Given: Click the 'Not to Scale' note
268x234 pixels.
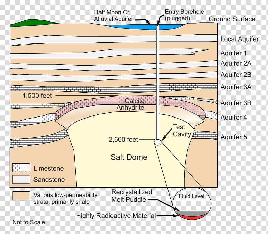Looking at the screenshot, I should coord(29,222).
